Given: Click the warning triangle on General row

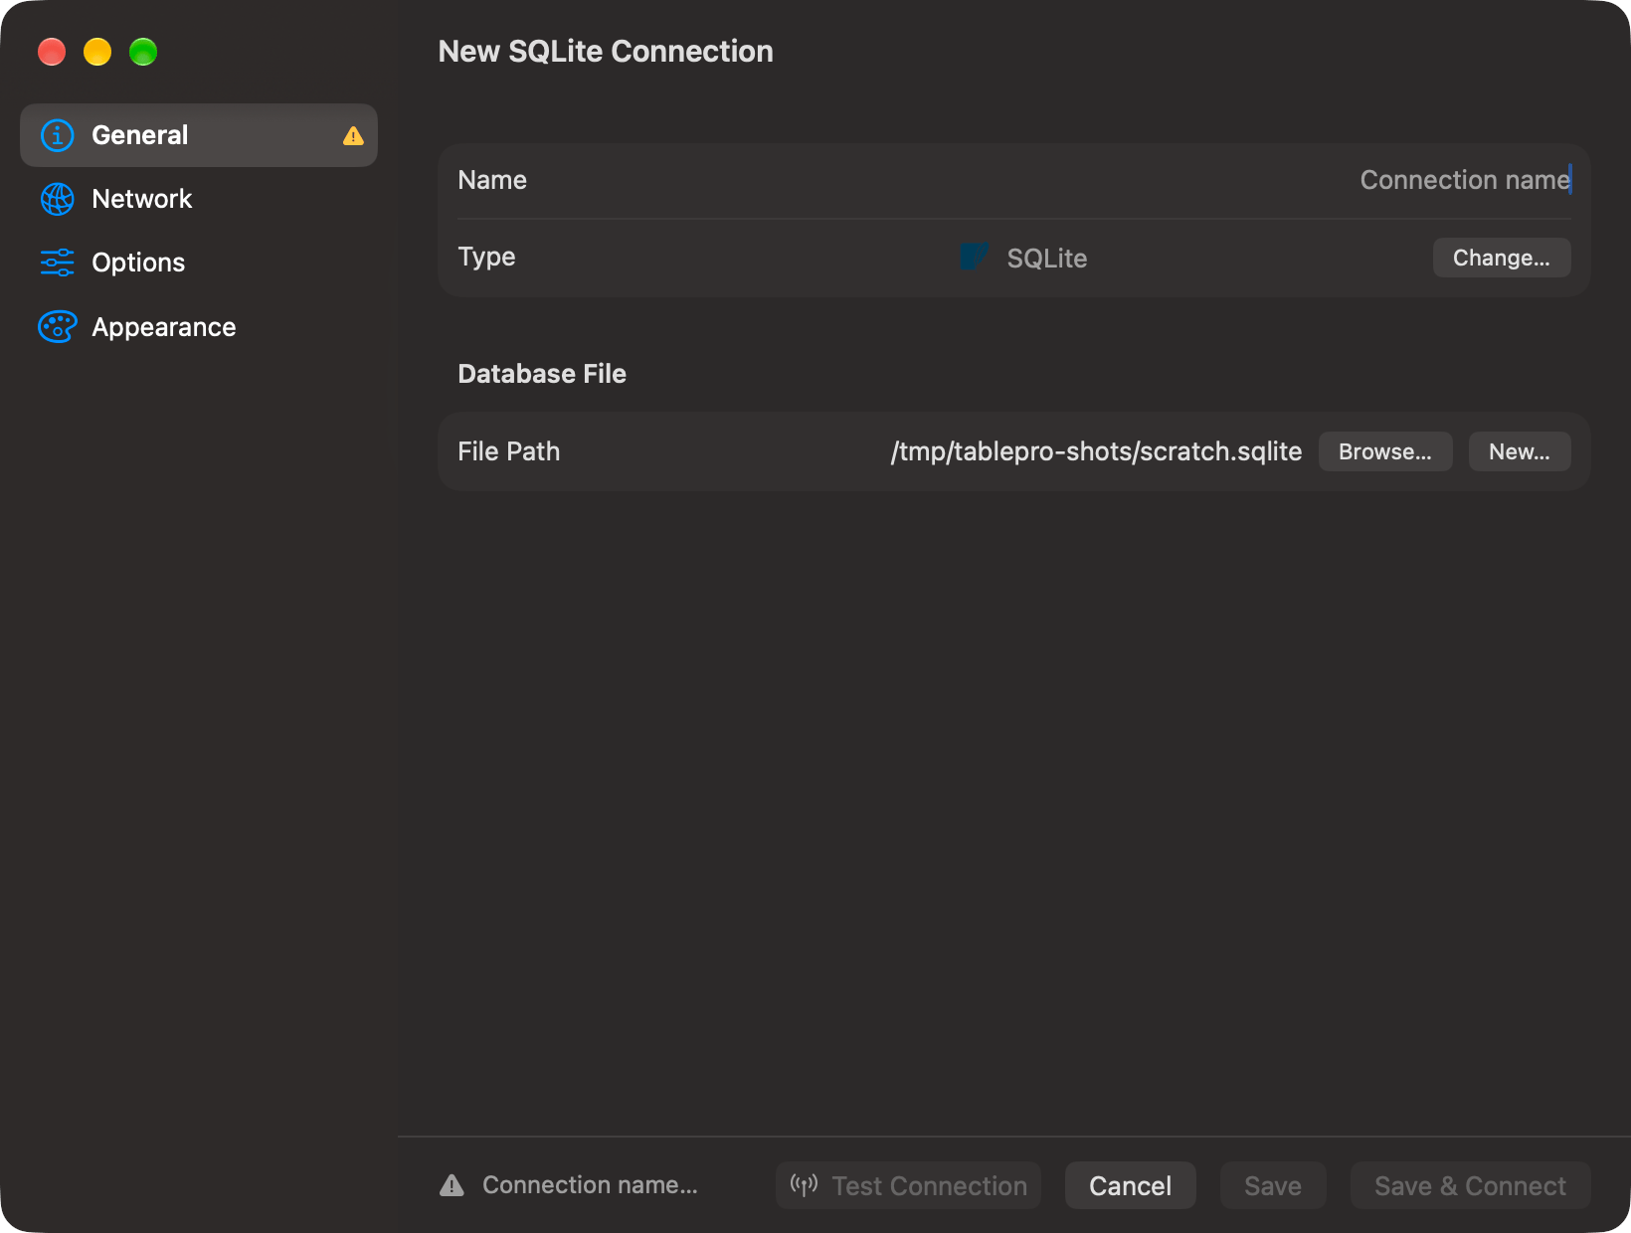Looking at the screenshot, I should 353,135.
